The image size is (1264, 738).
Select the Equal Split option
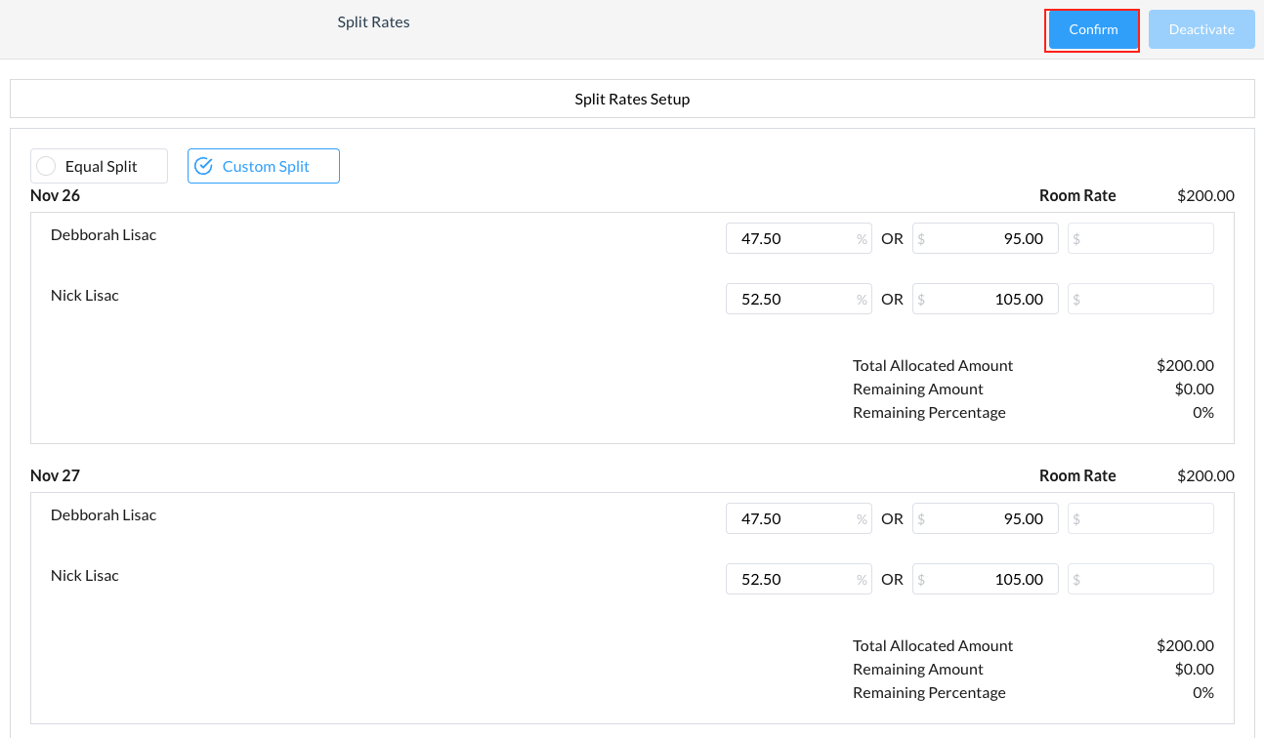[98, 165]
